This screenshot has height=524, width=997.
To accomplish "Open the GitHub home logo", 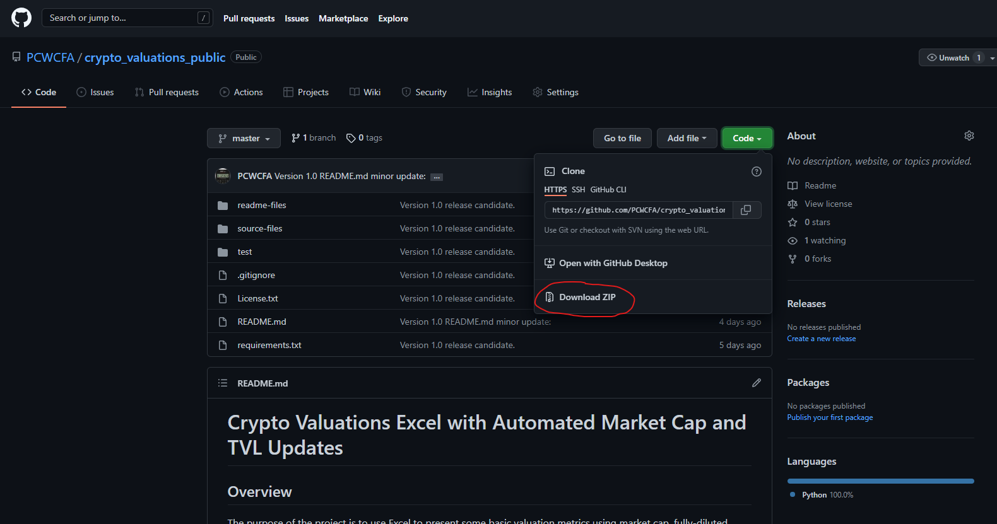I will pos(21,18).
